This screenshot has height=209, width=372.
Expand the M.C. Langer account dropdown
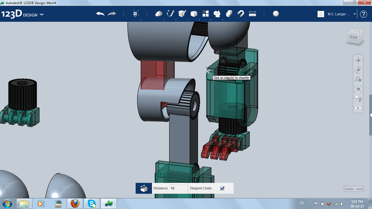coord(355,14)
